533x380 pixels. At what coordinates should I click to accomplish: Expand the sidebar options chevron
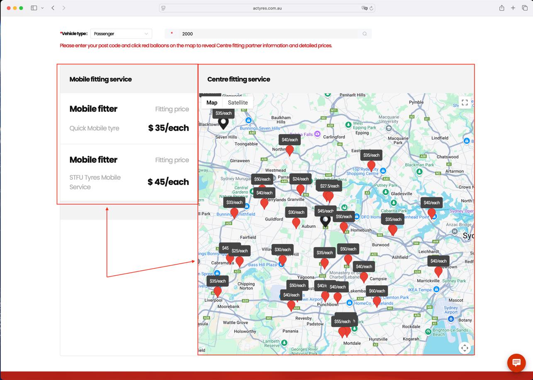pos(42,8)
